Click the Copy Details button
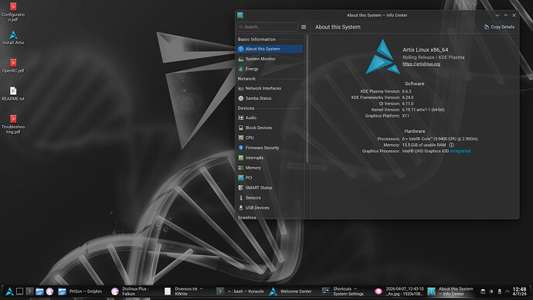 pos(499,27)
